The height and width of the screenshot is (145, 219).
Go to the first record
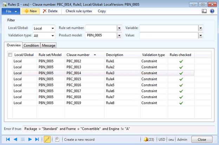tap(8, 139)
